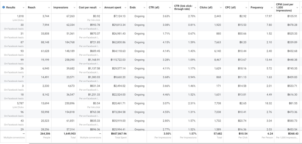Sort by the Impressions column header
The height and width of the screenshot is (144, 302).
click(x=61, y=8)
